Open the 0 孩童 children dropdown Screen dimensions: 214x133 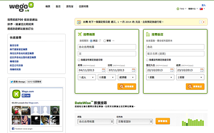coord(107,77)
